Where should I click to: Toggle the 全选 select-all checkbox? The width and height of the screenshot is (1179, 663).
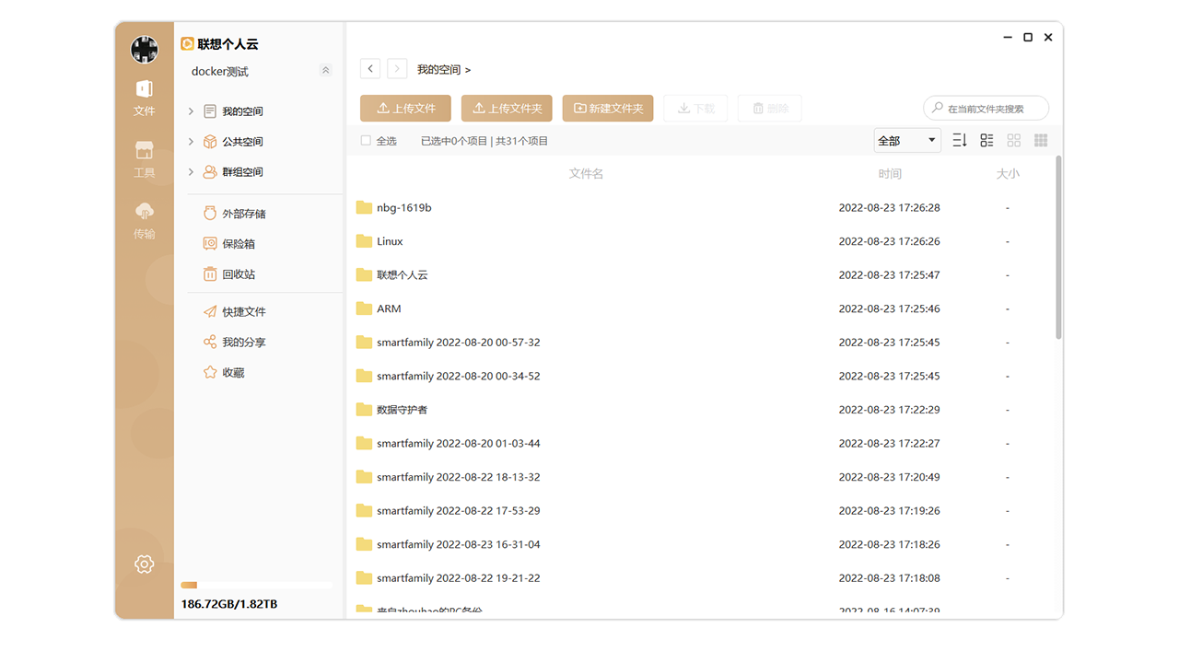tap(366, 141)
